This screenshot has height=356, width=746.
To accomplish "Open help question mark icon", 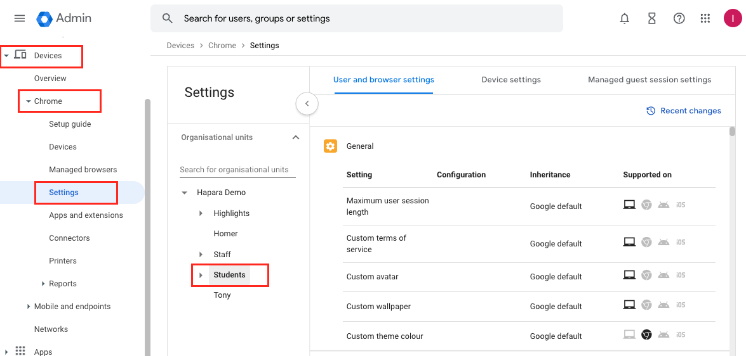I will coord(679,18).
